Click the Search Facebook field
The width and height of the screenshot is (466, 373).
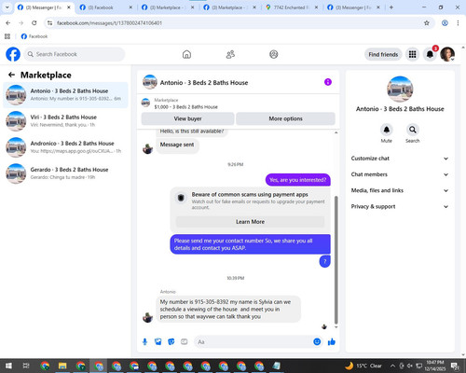point(75,54)
